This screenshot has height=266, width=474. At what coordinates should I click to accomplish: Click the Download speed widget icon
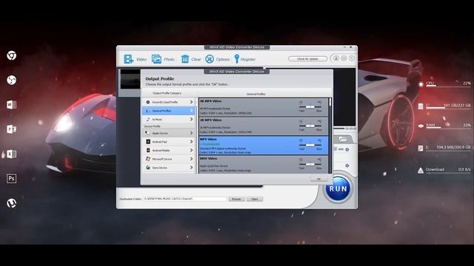click(x=421, y=171)
